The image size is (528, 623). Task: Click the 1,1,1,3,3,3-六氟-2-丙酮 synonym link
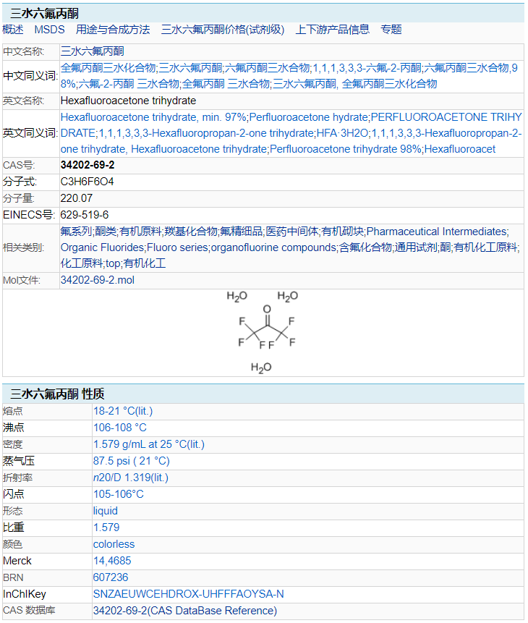[367, 68]
